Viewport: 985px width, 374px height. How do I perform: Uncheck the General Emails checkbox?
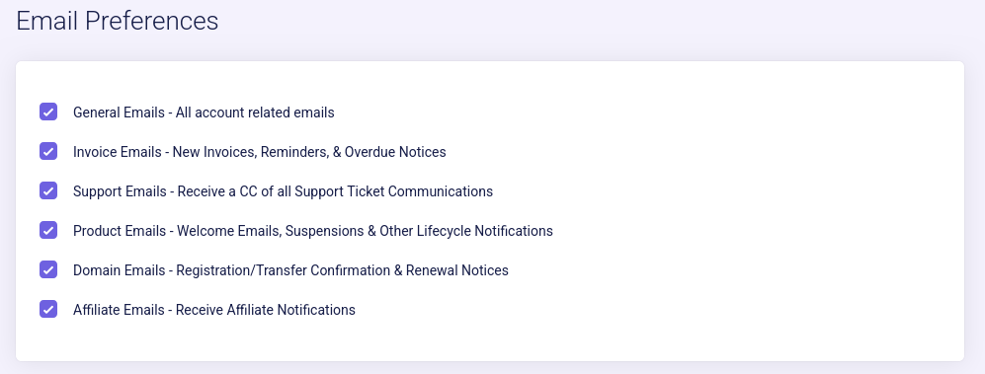48,112
